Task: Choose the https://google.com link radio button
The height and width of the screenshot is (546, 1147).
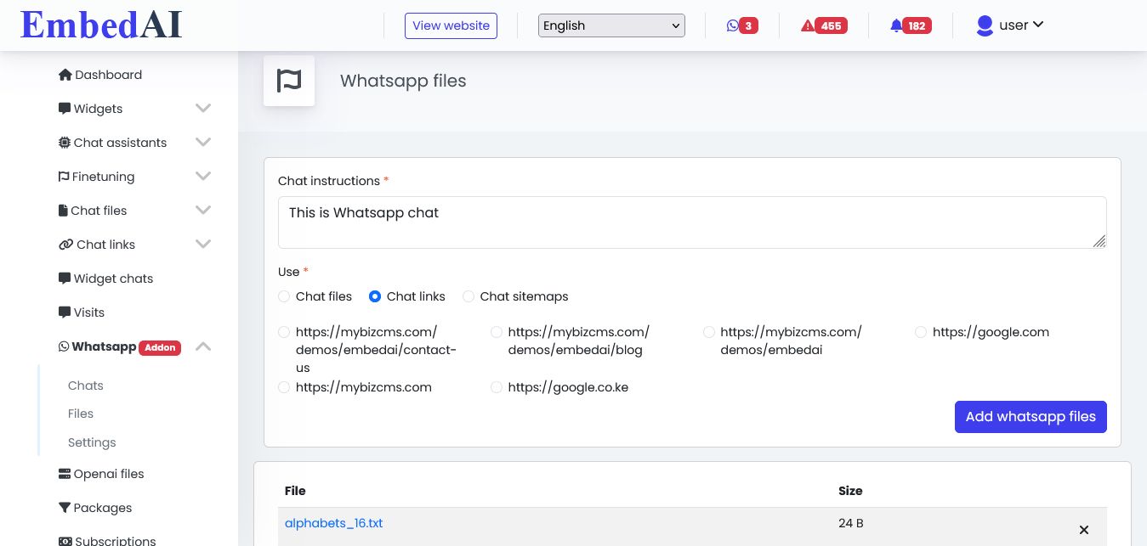Action: pyautogui.click(x=921, y=332)
